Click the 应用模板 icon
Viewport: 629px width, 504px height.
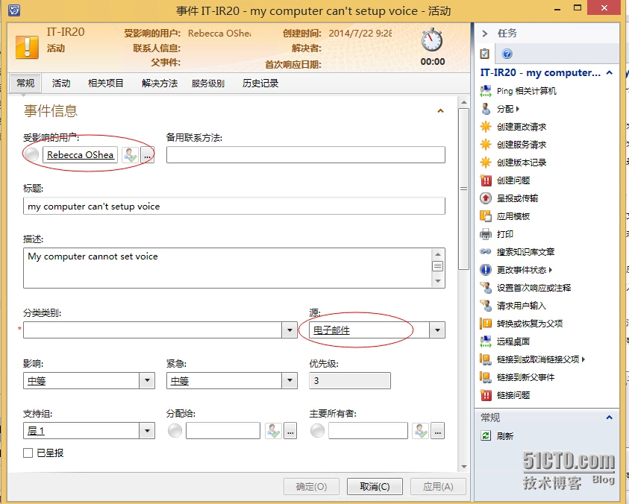tap(486, 216)
